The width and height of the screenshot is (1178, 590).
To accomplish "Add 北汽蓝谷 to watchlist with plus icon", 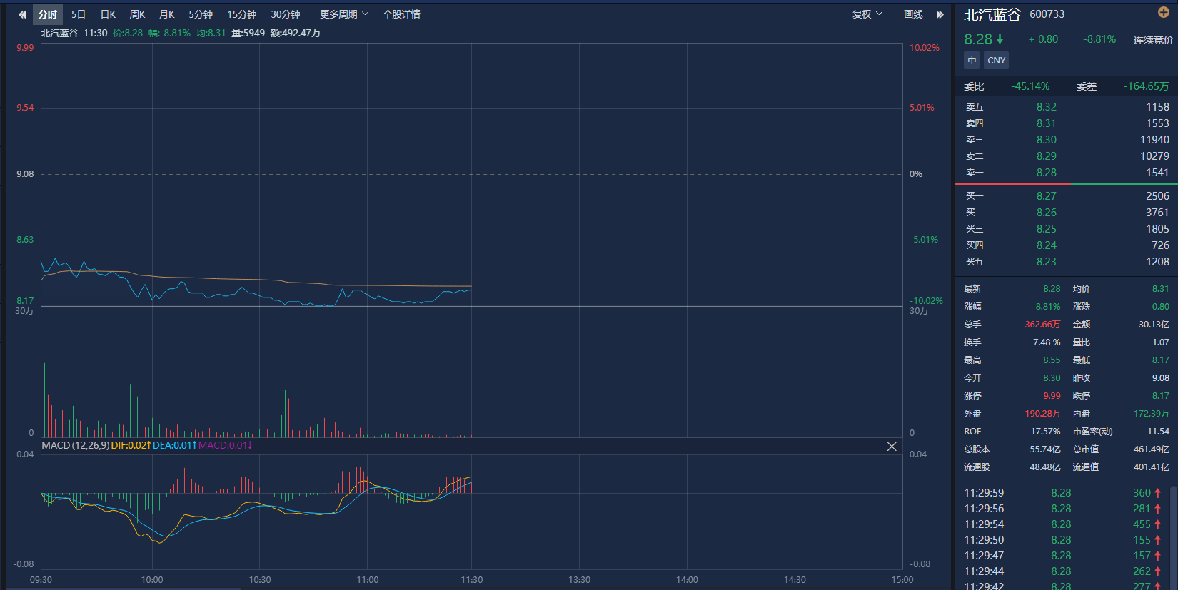I will point(1163,12).
